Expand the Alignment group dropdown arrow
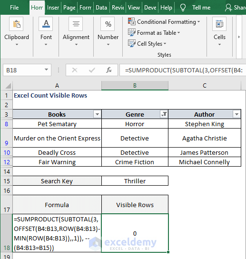The width and height of the screenshot is (246, 259). click(x=76, y=44)
